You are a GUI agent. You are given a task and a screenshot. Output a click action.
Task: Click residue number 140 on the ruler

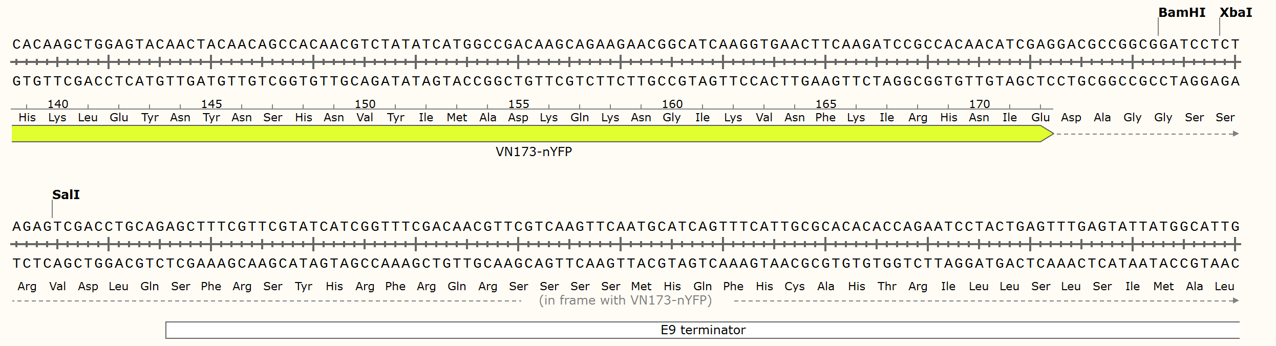click(x=58, y=104)
